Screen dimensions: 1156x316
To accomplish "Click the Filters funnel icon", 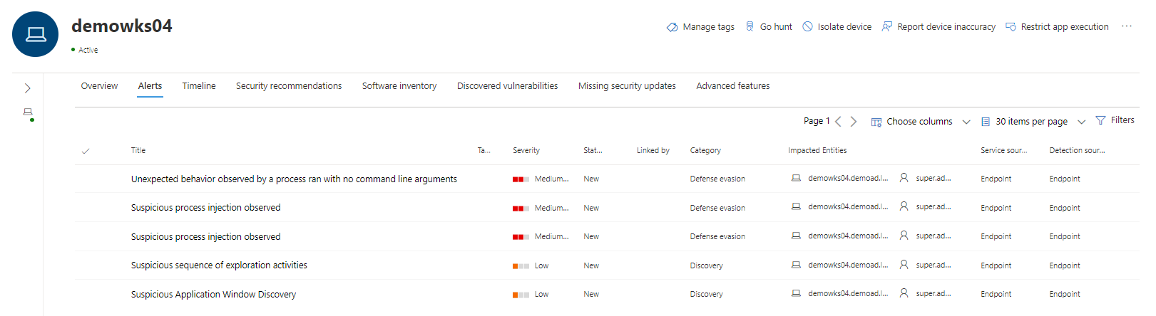I will point(1100,120).
